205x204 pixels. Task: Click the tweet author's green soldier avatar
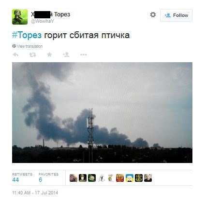click(x=20, y=17)
